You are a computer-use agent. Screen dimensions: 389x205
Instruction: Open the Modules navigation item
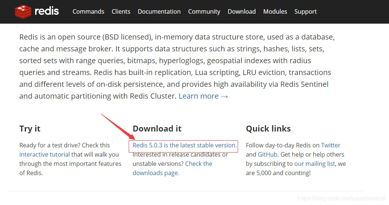275,11
